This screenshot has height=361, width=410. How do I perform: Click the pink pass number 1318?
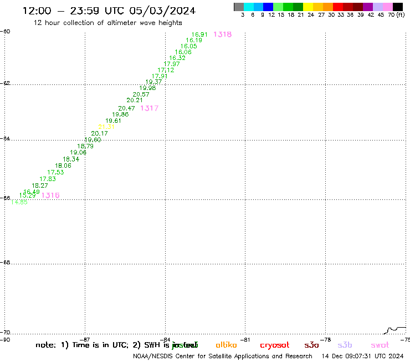pos(223,34)
